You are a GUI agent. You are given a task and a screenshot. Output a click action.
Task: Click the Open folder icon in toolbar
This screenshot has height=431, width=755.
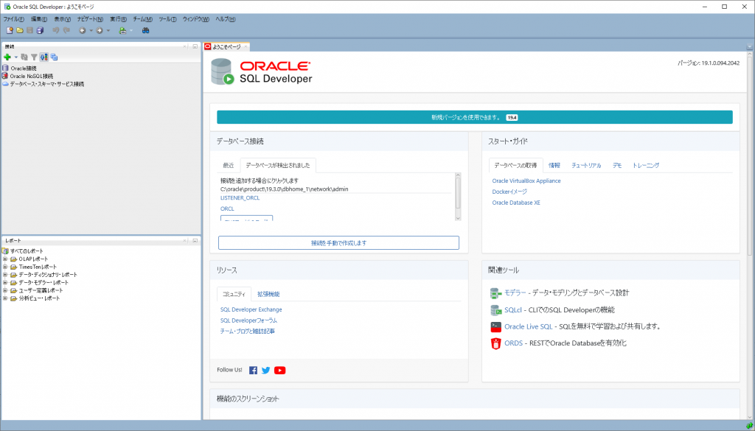[x=20, y=30]
